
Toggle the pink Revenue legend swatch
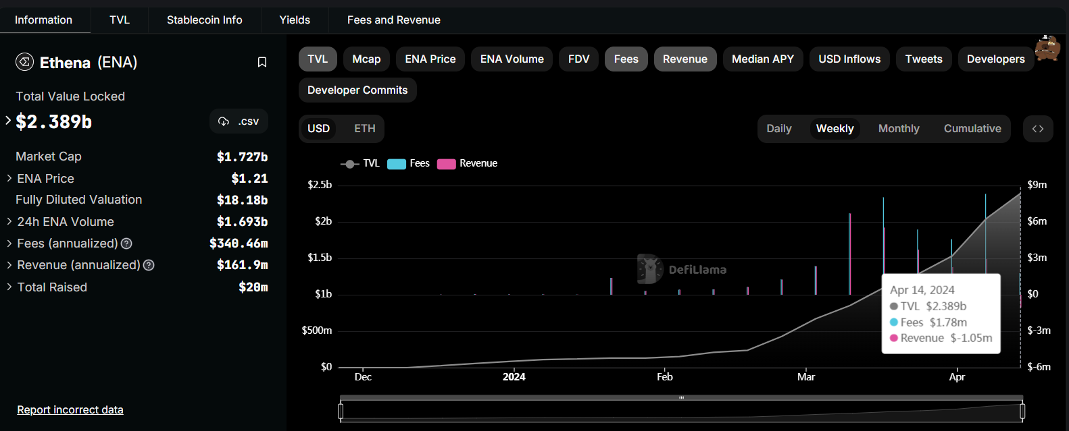pos(446,164)
